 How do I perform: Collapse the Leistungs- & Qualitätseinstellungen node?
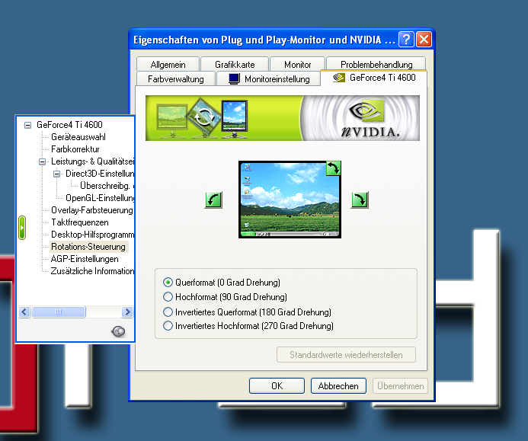click(x=43, y=161)
